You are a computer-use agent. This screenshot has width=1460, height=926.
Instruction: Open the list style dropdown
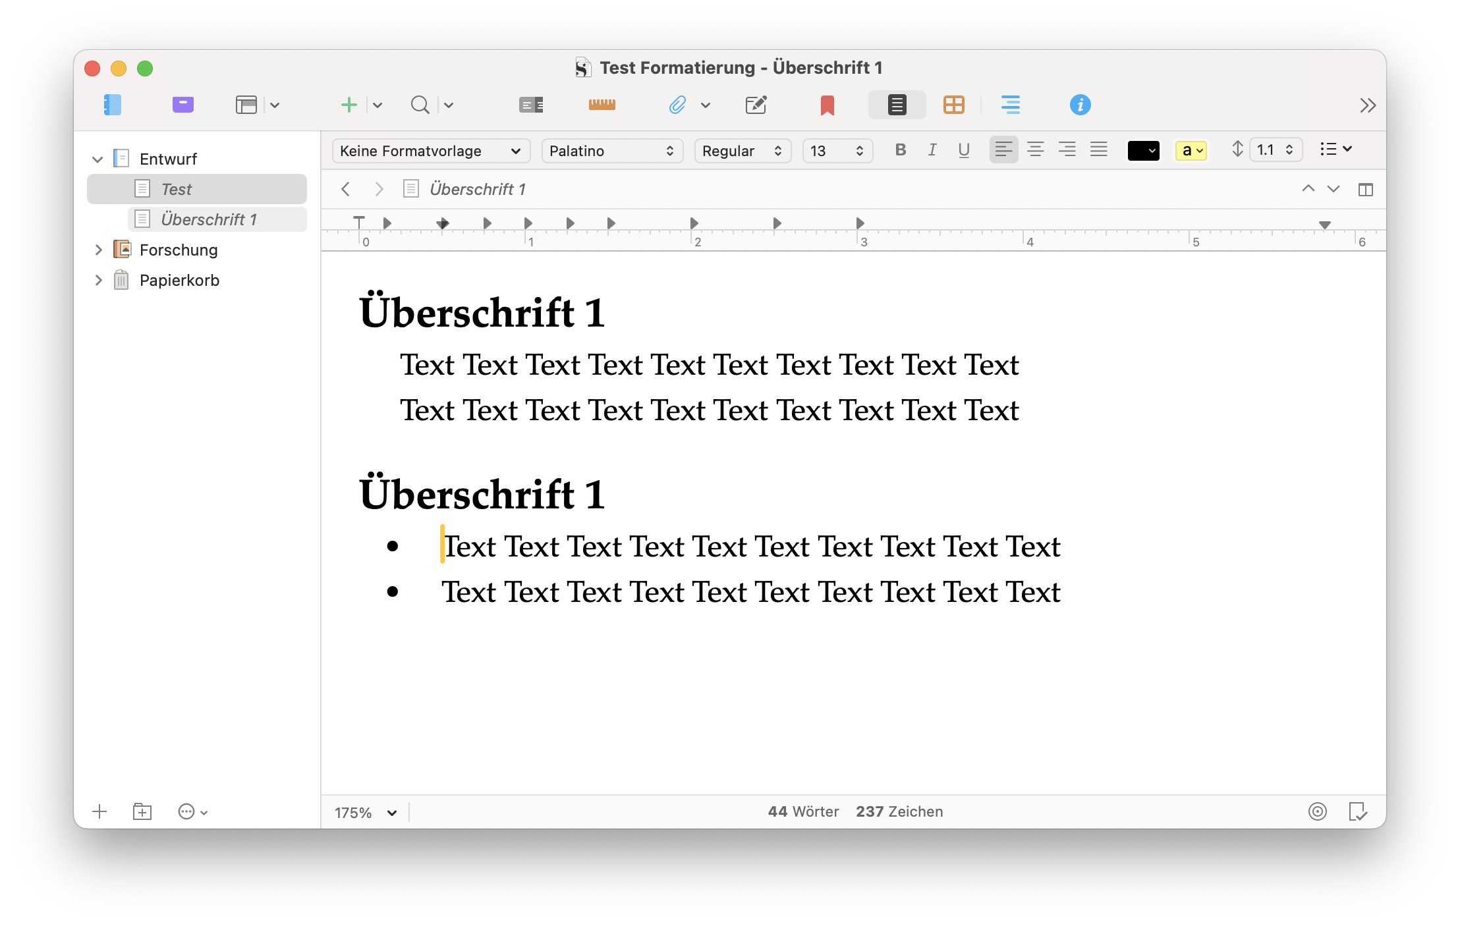pyautogui.click(x=1335, y=150)
